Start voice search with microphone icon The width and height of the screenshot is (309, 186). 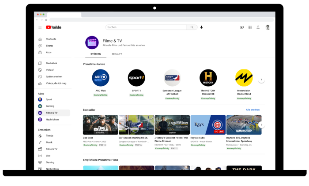[201, 27]
